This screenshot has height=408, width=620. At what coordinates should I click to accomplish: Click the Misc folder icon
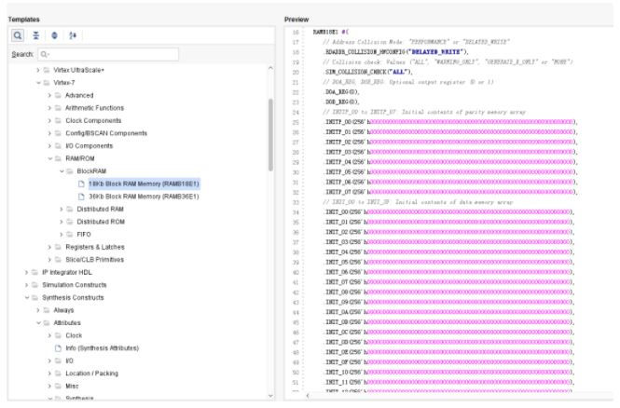pyautogui.click(x=58, y=386)
